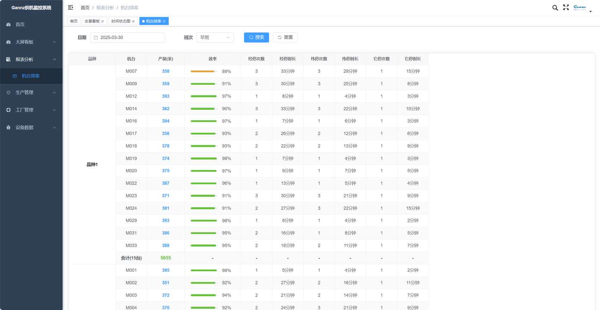Screen dimensions: 600x310
Task: Open the search magnifier icon in header
Action: click(x=555, y=8)
